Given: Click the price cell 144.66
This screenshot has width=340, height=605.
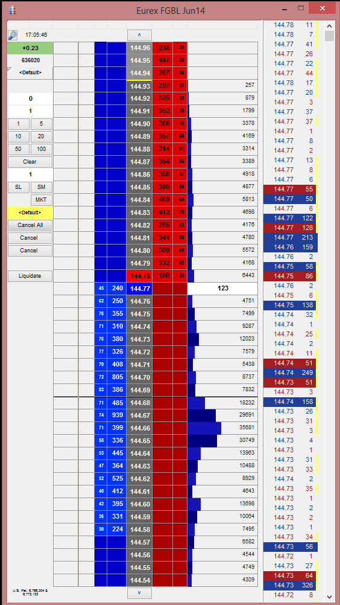Looking at the screenshot, I should pos(139,428).
